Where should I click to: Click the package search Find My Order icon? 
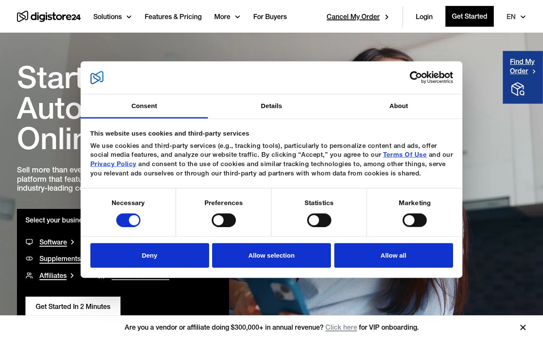click(518, 89)
